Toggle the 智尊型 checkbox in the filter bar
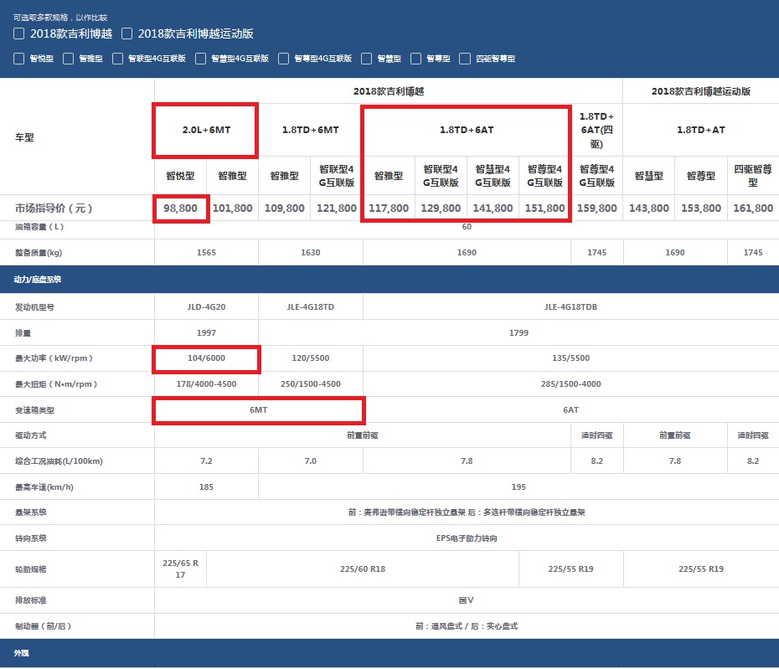Image resolution: width=779 pixels, height=669 pixels. pyautogui.click(x=416, y=59)
